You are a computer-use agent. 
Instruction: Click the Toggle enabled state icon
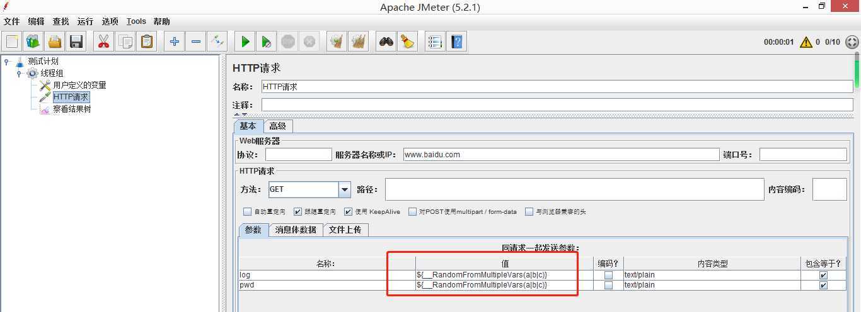coord(217,42)
